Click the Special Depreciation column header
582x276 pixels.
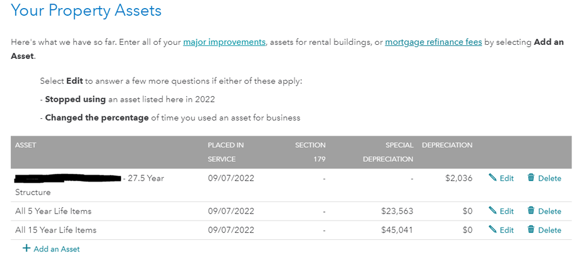coord(388,152)
